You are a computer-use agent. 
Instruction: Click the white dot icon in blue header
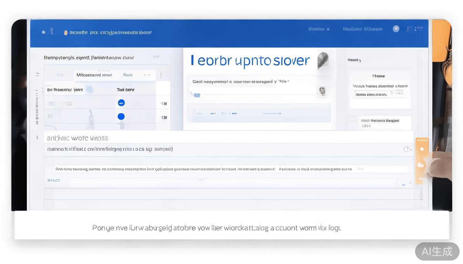pos(43,32)
